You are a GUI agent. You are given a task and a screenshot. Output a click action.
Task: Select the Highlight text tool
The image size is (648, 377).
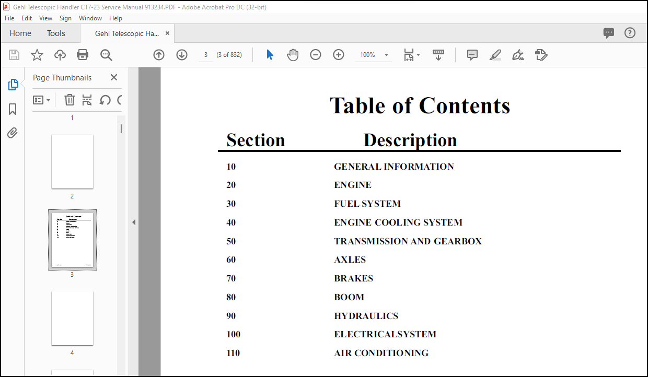click(x=495, y=55)
